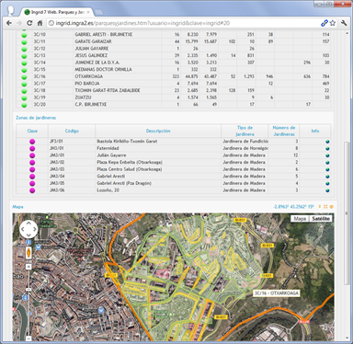Select the JESUS GALINDEZ row
The height and width of the screenshot is (344, 353).
(x=174, y=56)
